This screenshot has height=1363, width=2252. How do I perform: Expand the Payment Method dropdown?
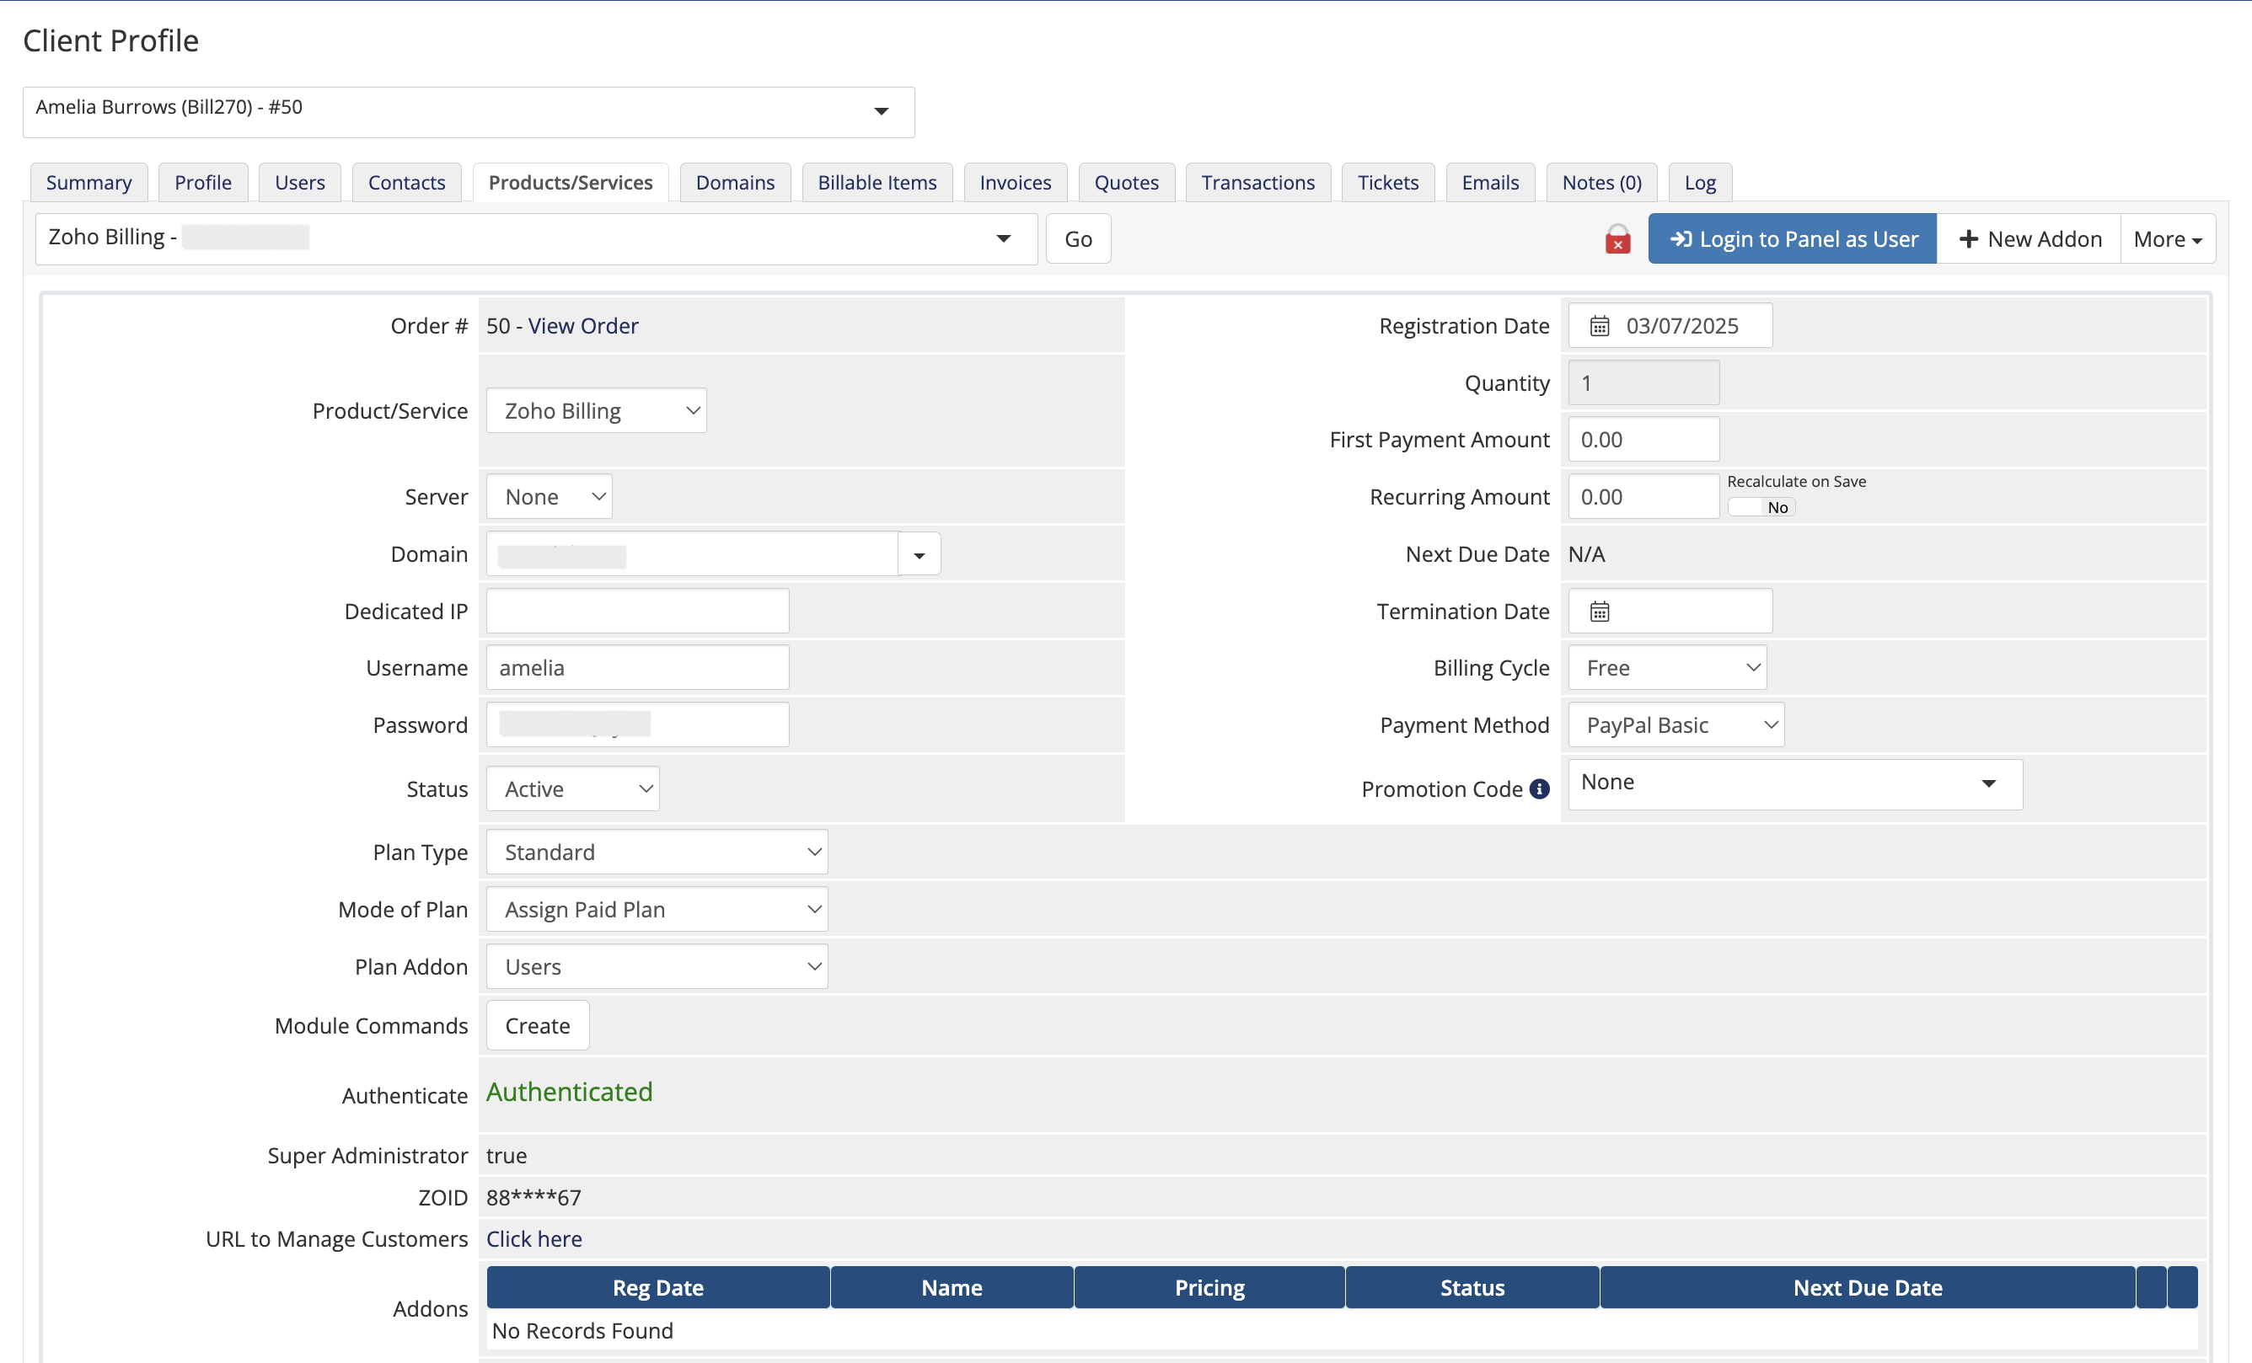(1676, 725)
